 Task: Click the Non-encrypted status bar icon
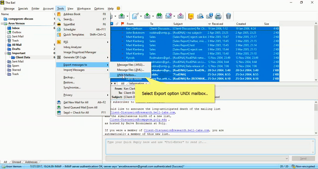coord(294,166)
